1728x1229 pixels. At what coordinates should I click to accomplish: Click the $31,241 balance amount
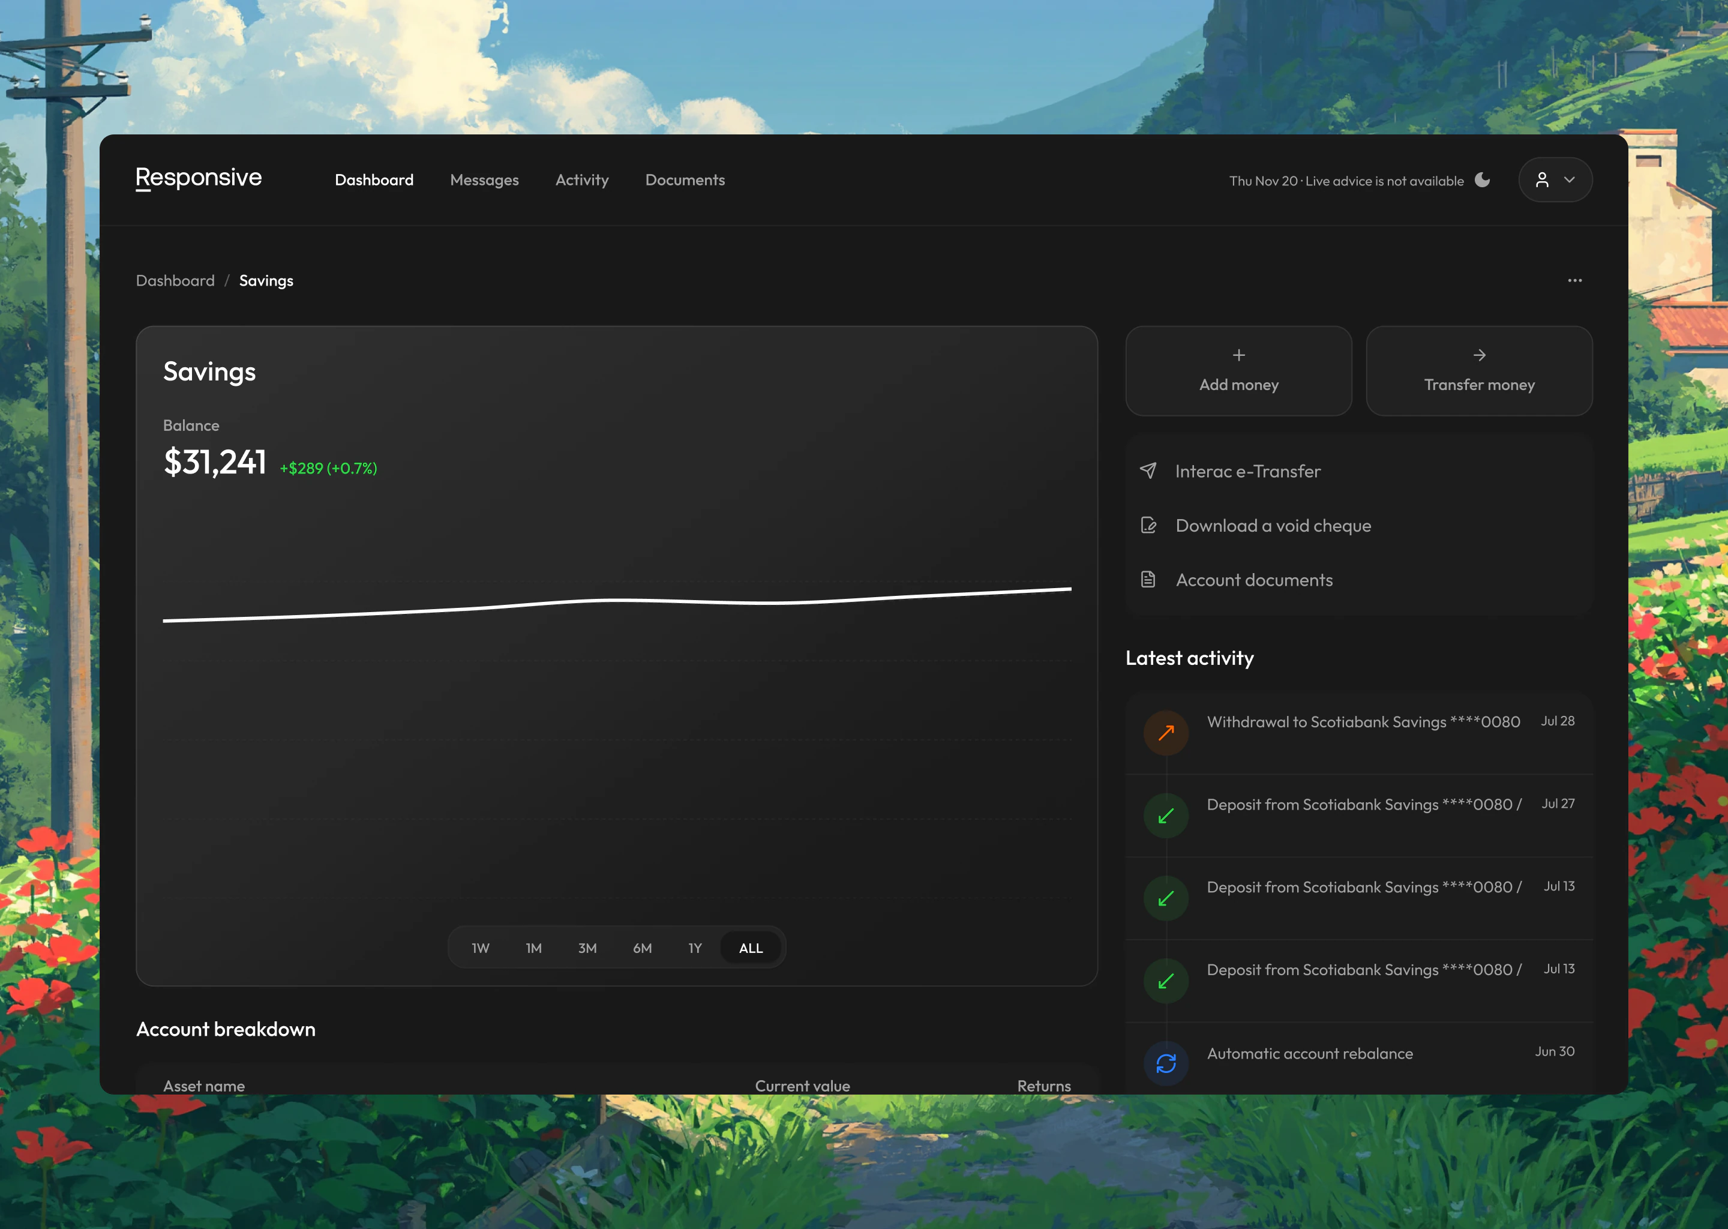point(215,461)
